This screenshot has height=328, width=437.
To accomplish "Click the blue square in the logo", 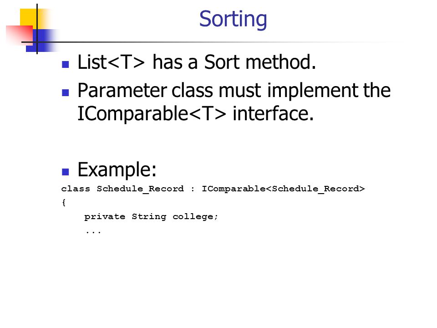I will [42, 41].
